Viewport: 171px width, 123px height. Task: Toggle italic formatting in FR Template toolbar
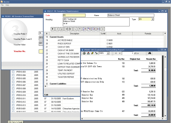(x=57, y=29)
